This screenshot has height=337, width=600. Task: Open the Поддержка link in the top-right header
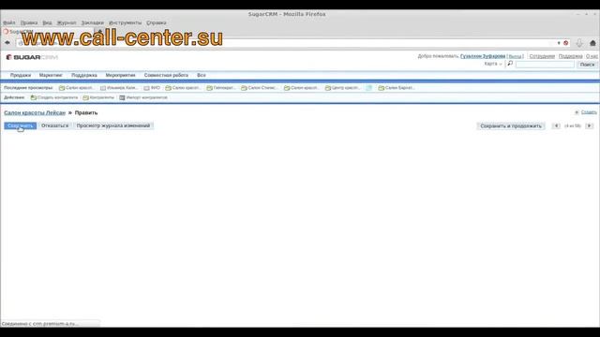coord(570,56)
